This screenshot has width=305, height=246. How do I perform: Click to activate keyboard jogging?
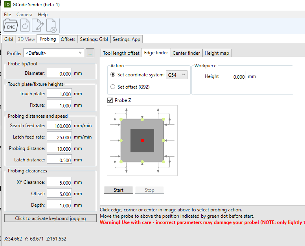tap(50, 218)
